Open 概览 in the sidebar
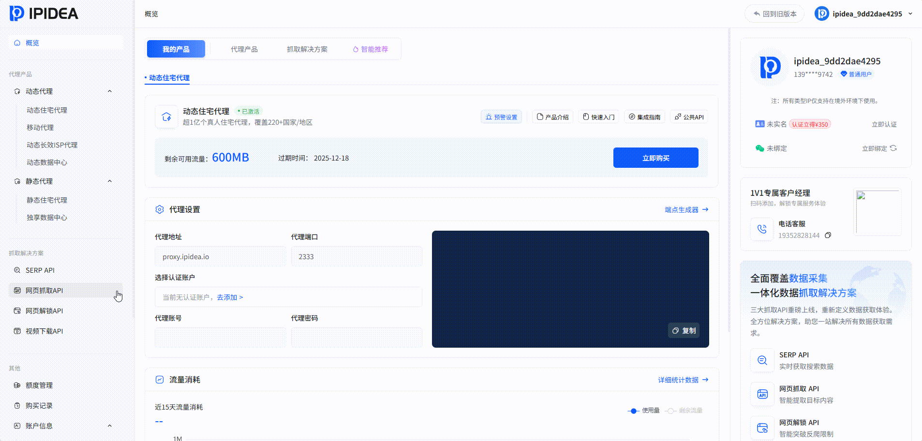The height and width of the screenshot is (441, 922). (65, 43)
